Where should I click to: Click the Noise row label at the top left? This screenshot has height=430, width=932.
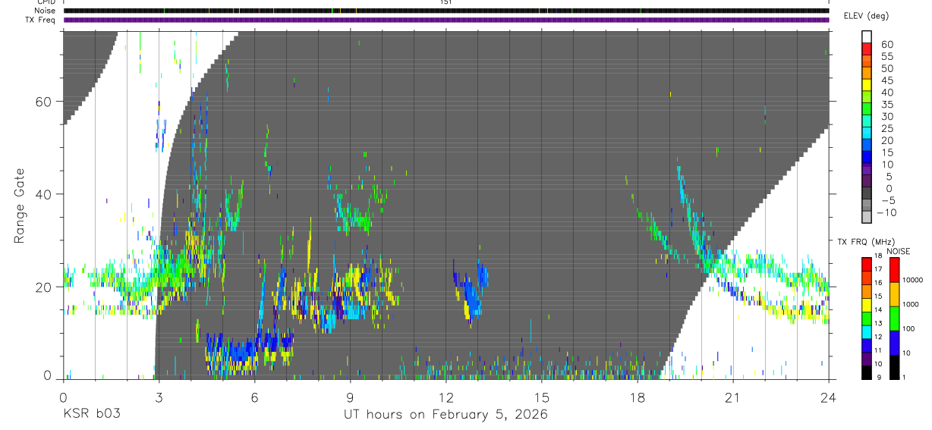(x=46, y=11)
